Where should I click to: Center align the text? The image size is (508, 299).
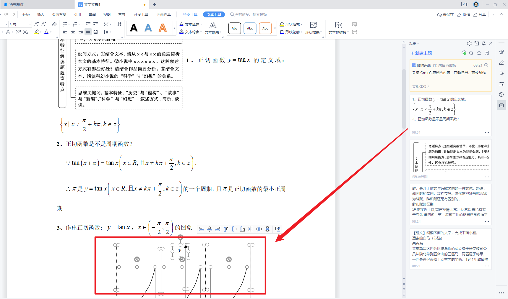pos(73,32)
